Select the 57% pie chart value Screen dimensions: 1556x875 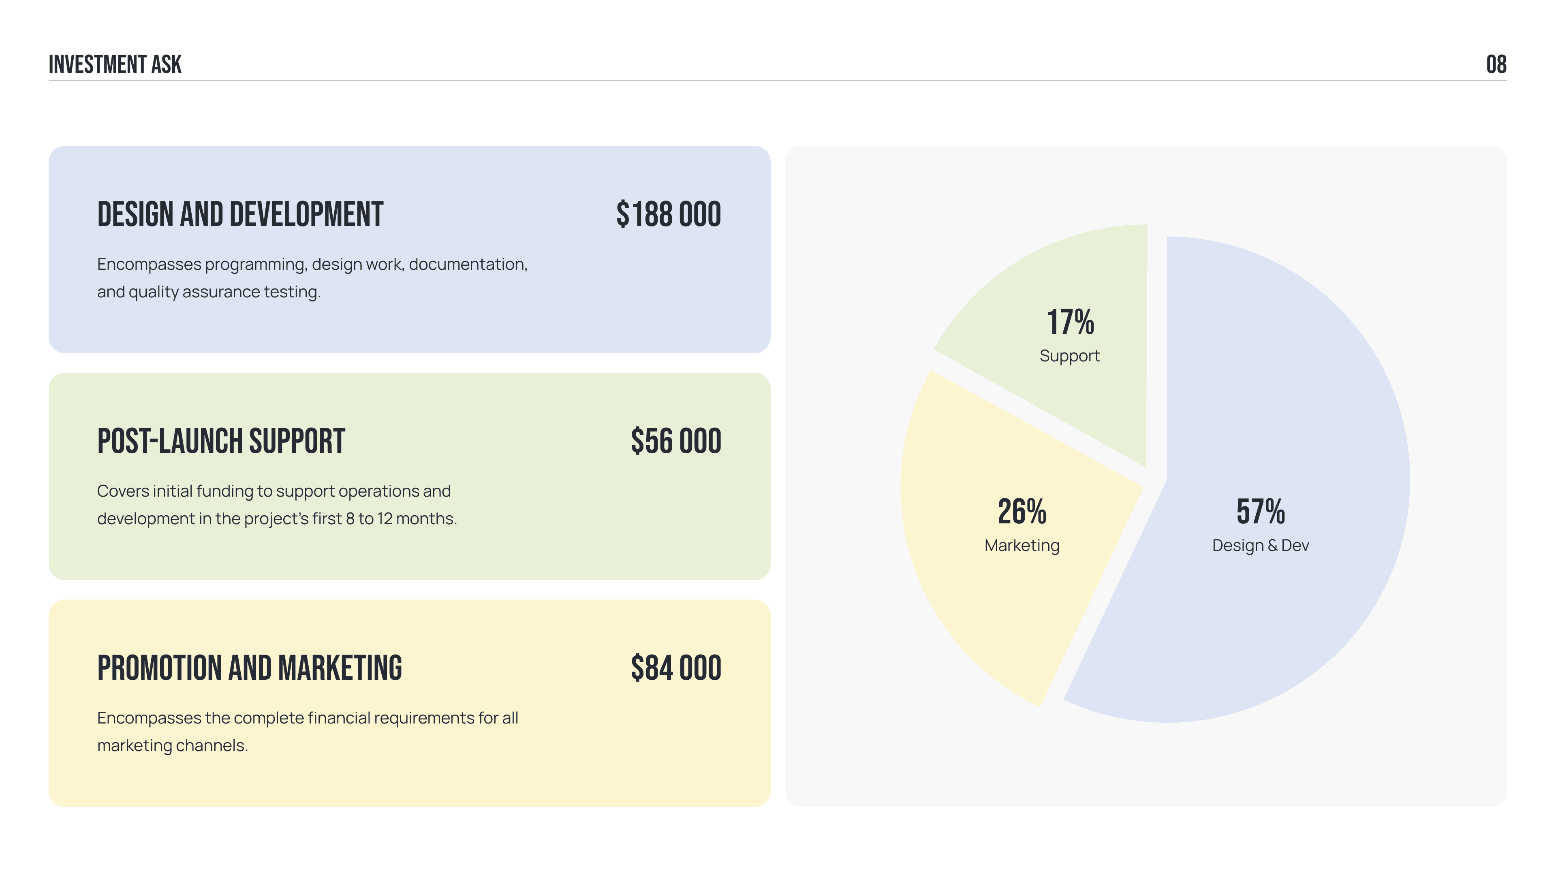click(x=1260, y=512)
